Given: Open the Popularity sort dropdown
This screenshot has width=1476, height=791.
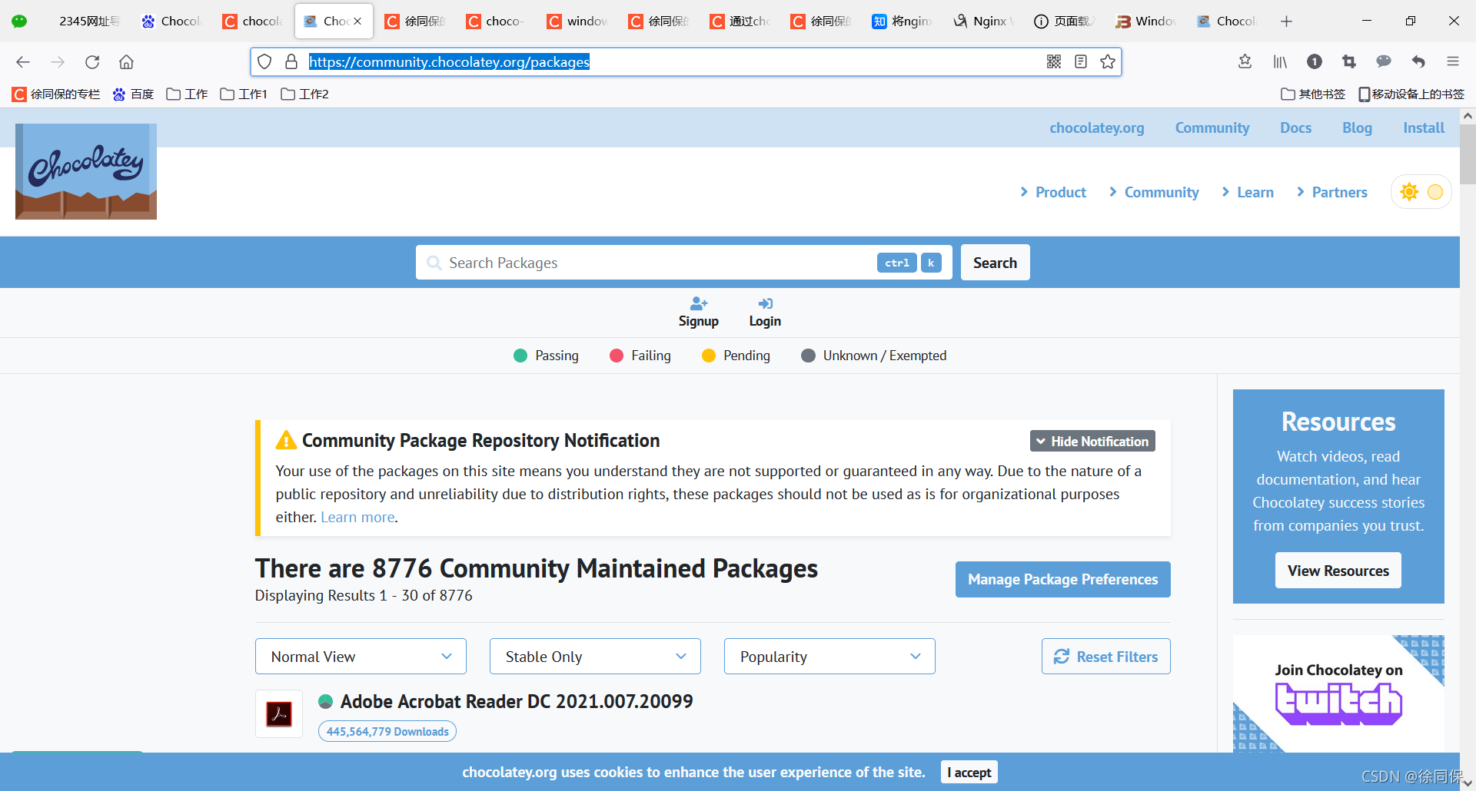Looking at the screenshot, I should (x=829, y=657).
